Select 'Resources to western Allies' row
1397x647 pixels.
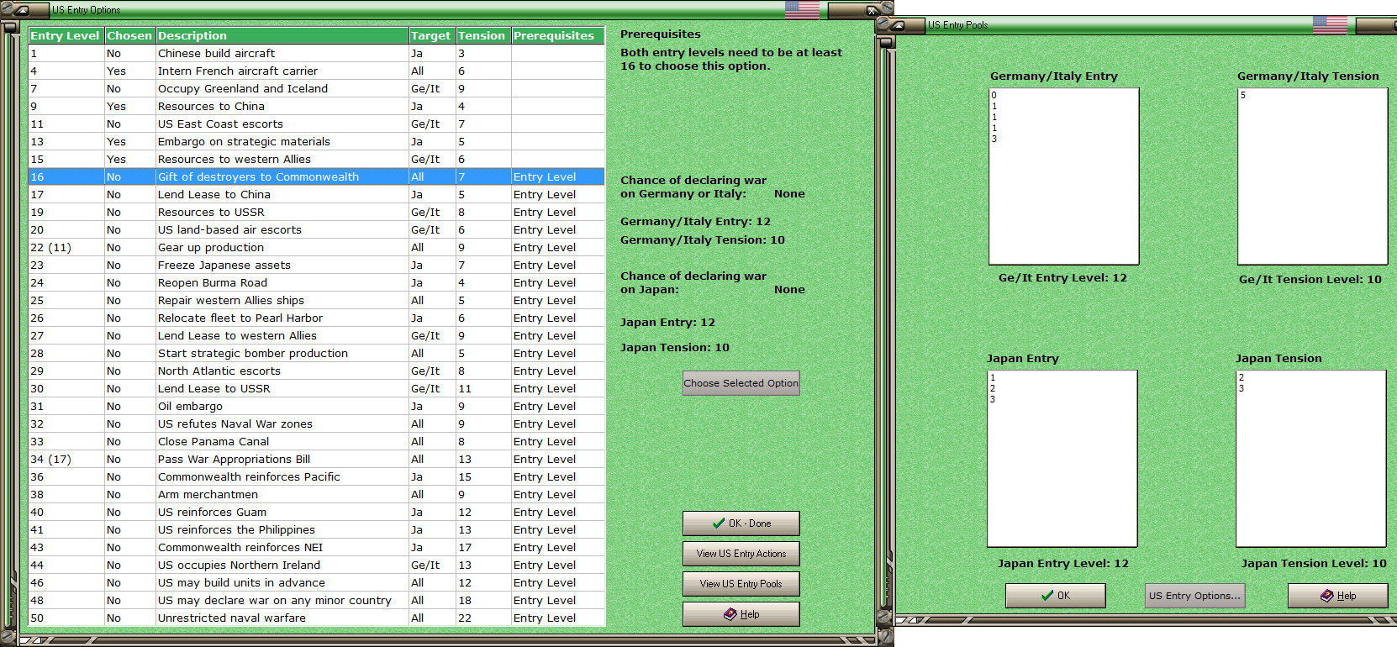(316, 159)
